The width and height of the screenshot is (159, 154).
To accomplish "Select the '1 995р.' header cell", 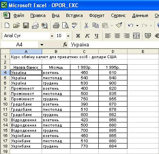I will [113, 67].
